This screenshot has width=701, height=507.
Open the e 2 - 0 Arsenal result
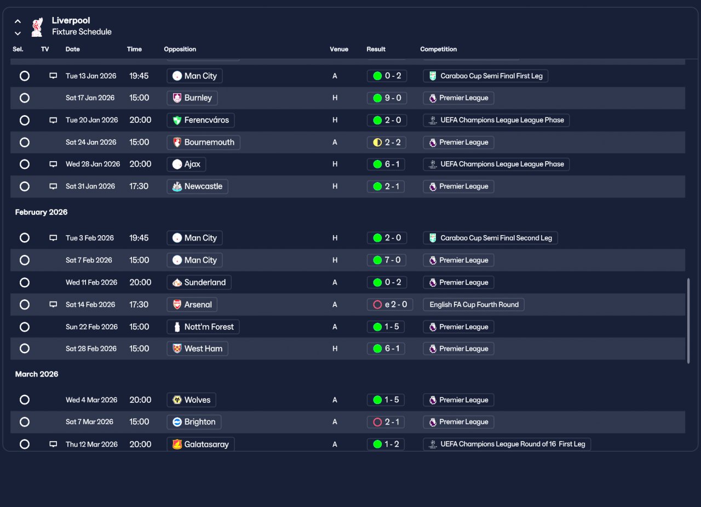(x=390, y=304)
